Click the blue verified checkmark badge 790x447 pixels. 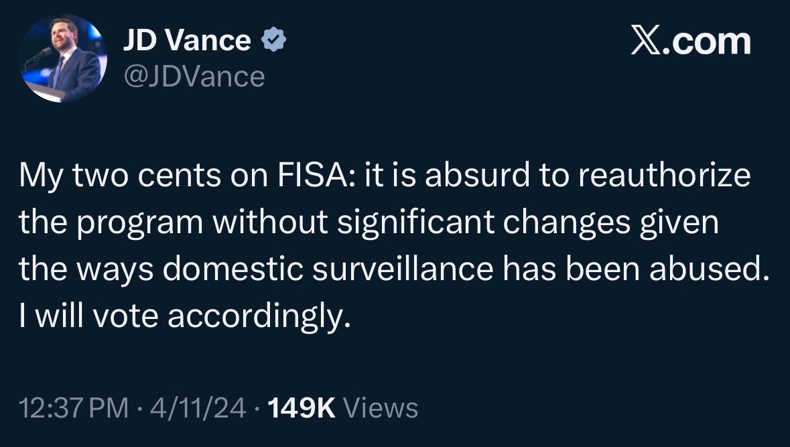pyautogui.click(x=274, y=42)
